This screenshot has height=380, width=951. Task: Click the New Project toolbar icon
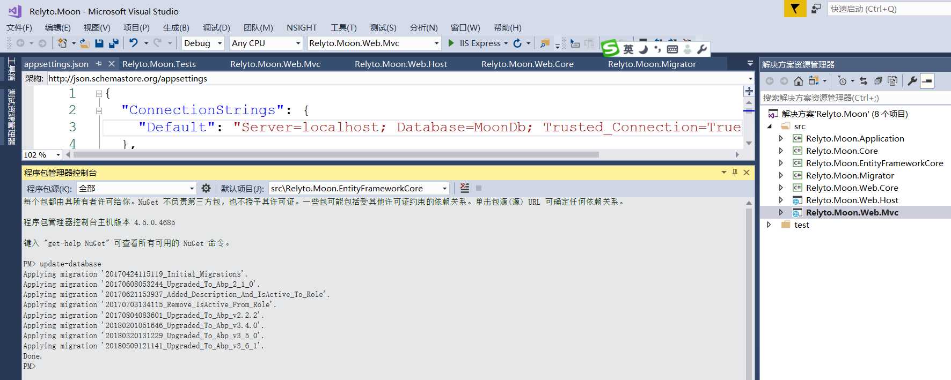(62, 43)
